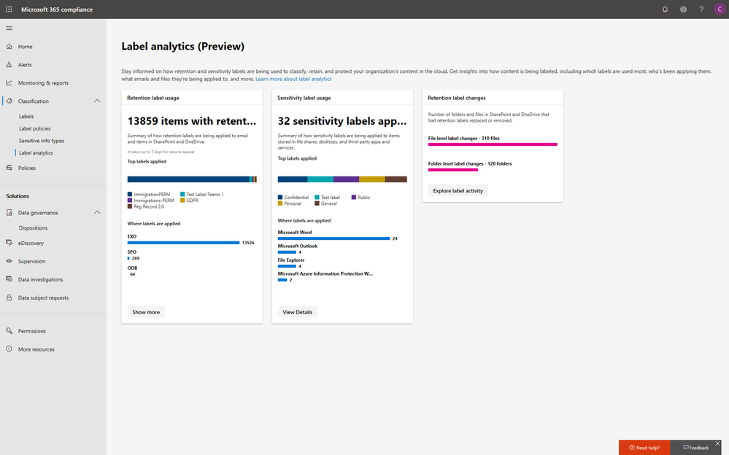Click '32 sensitivity labels app...' heading
This screenshot has width=729, height=455.
(x=342, y=121)
